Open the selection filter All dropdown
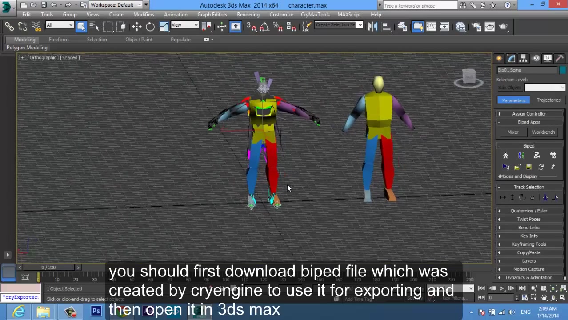The width and height of the screenshot is (568, 320). coord(59,25)
